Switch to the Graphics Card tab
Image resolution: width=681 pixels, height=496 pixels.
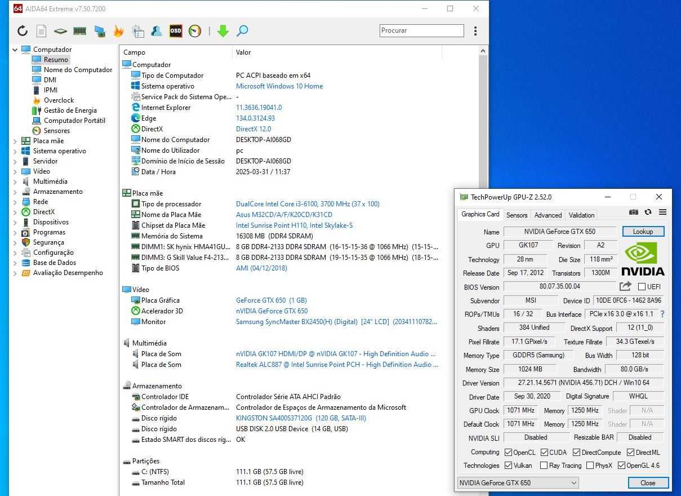pos(480,214)
